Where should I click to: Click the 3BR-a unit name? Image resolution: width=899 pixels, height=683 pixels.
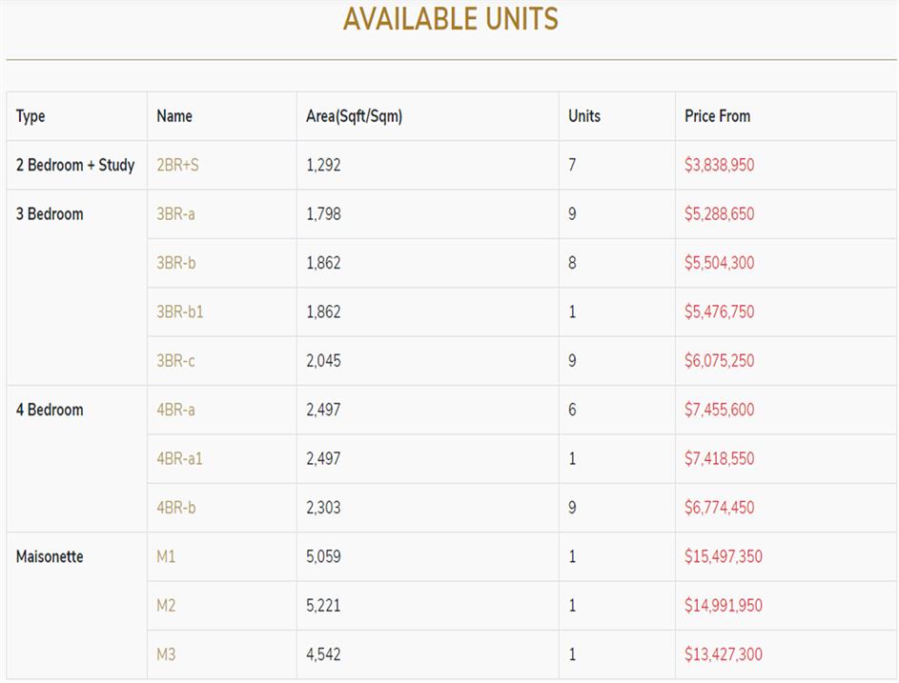click(x=175, y=214)
